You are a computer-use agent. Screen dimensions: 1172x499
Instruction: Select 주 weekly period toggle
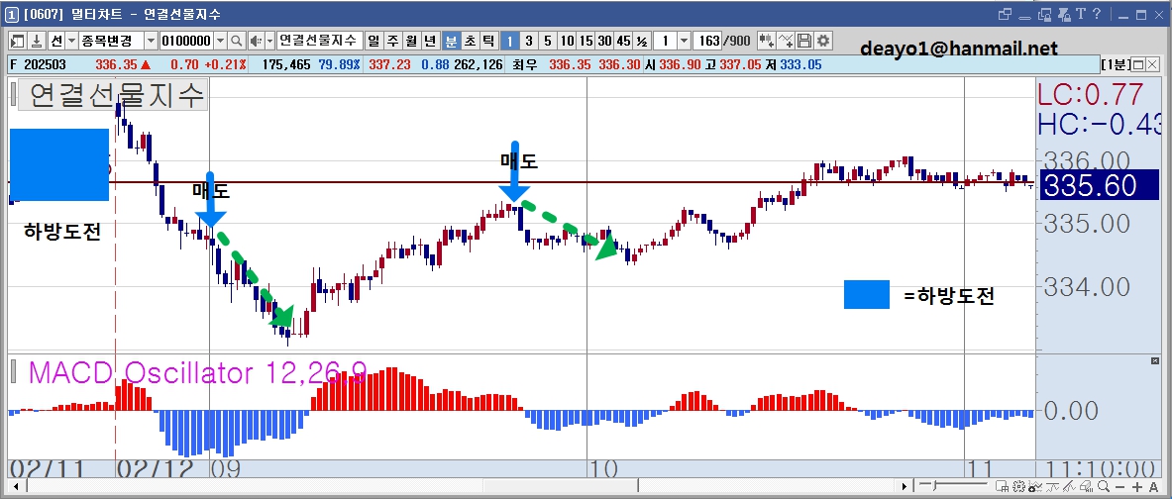tap(393, 40)
